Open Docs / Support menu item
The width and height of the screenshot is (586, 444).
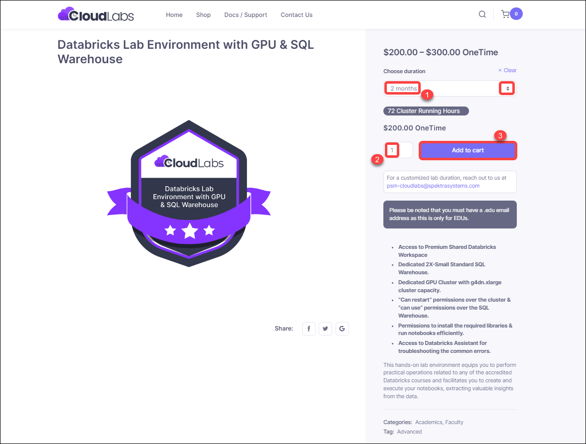click(x=245, y=15)
